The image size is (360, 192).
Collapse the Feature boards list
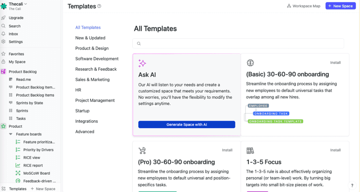tap(10, 134)
